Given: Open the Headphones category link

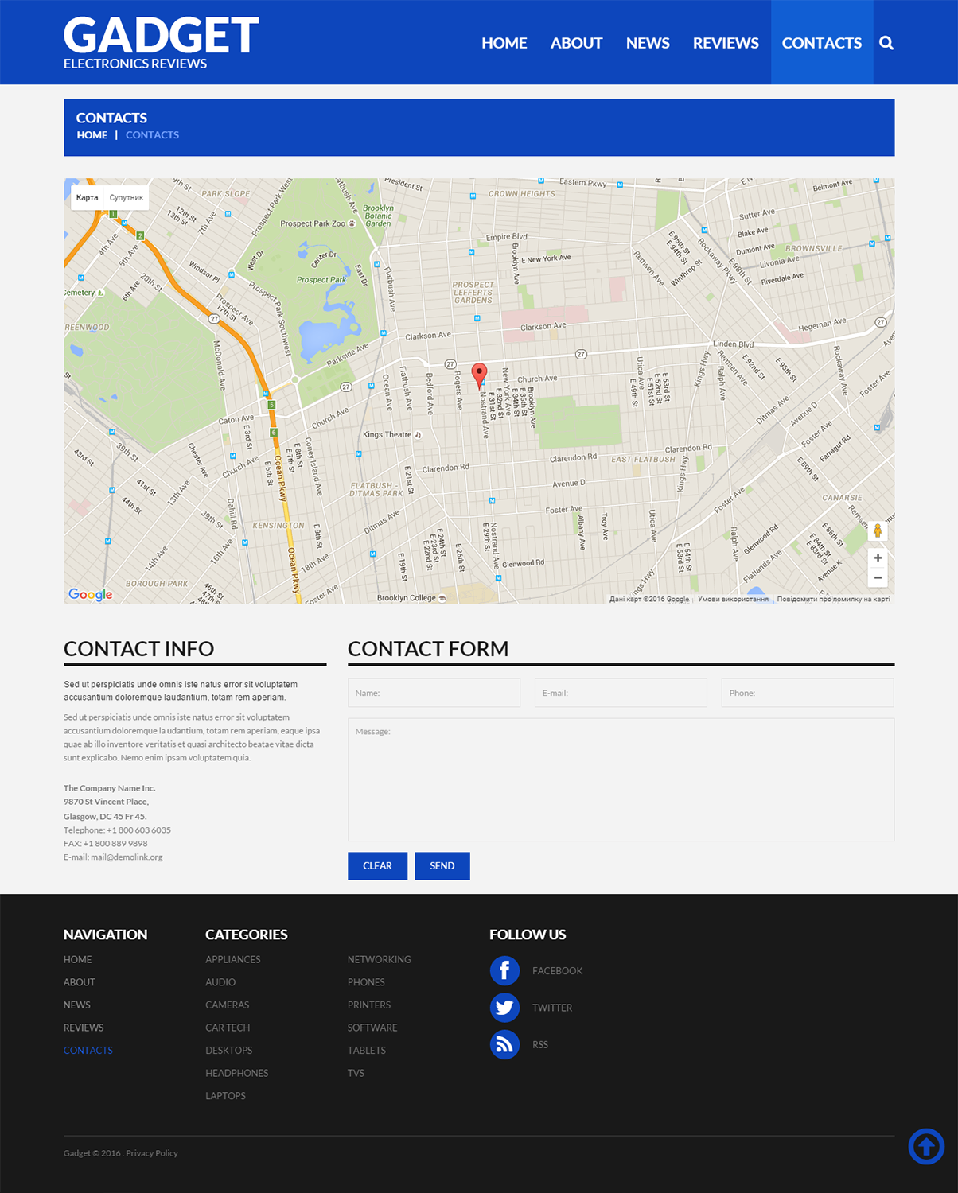Looking at the screenshot, I should pyautogui.click(x=237, y=1073).
